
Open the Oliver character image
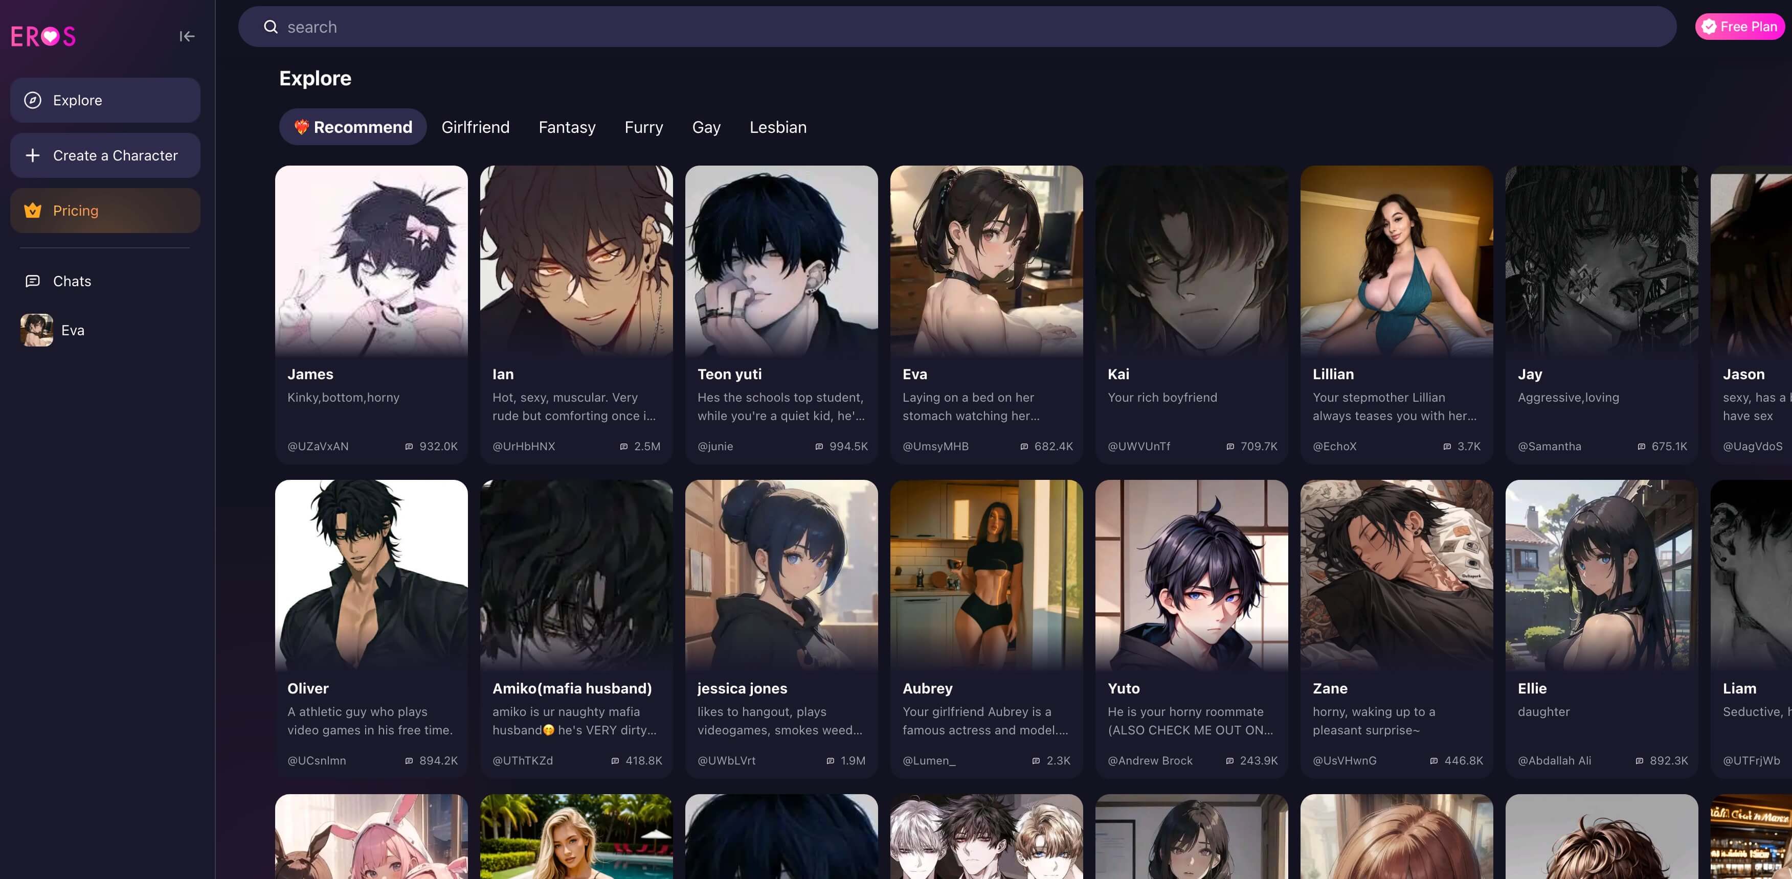[x=371, y=575]
